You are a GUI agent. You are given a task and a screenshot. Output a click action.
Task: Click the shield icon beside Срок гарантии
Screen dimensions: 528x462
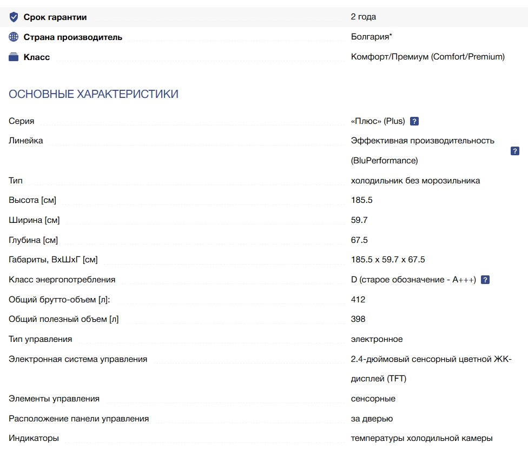(14, 17)
